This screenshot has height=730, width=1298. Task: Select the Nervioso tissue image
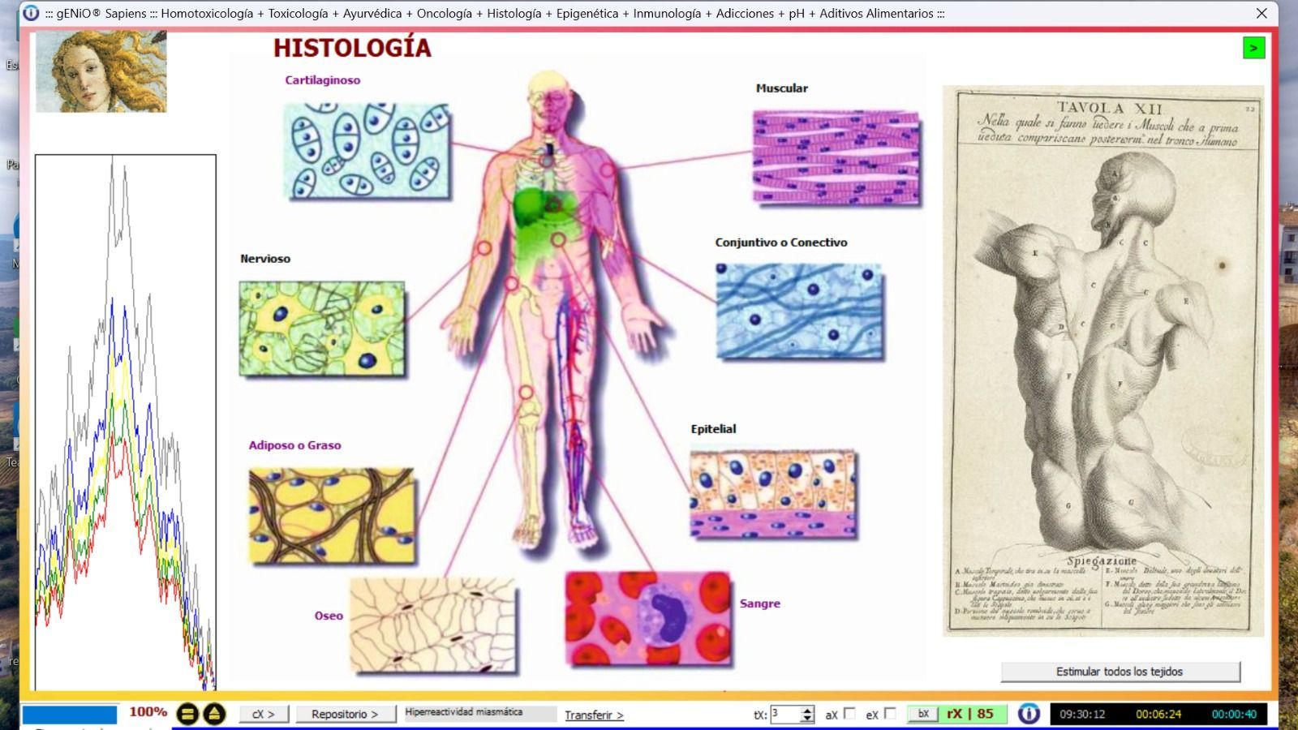click(322, 328)
